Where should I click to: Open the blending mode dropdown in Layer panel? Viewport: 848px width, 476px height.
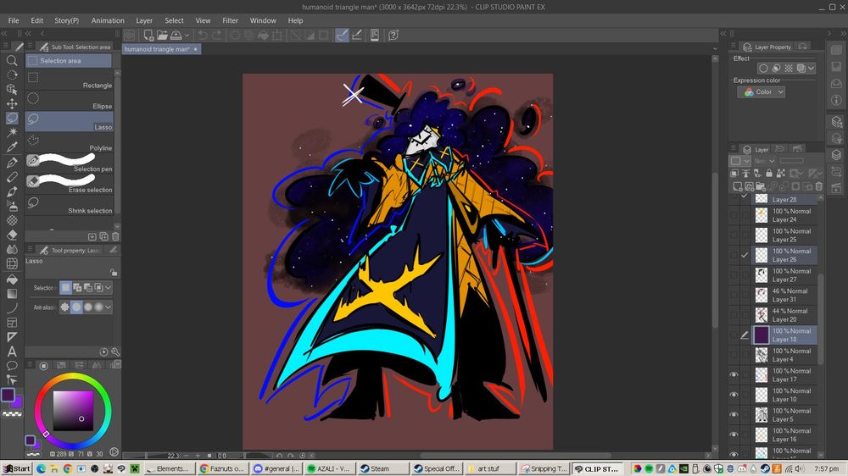tap(765, 160)
